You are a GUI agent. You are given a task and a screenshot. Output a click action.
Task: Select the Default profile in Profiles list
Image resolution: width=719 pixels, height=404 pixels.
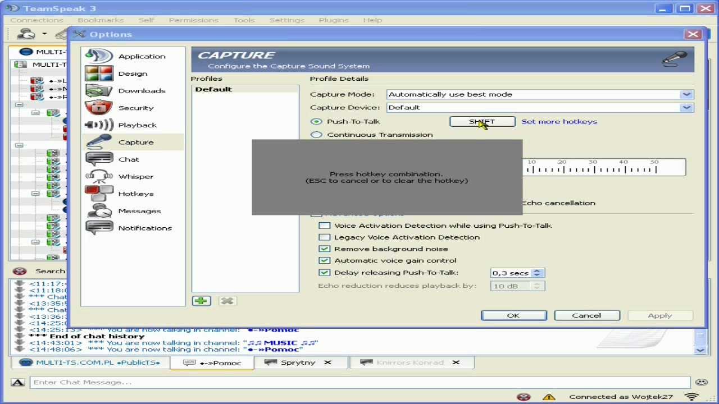245,89
